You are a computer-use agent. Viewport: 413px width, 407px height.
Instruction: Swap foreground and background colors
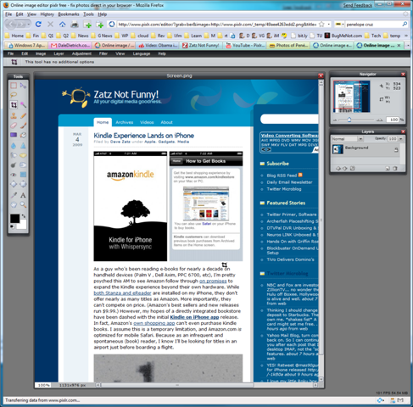click(24, 216)
